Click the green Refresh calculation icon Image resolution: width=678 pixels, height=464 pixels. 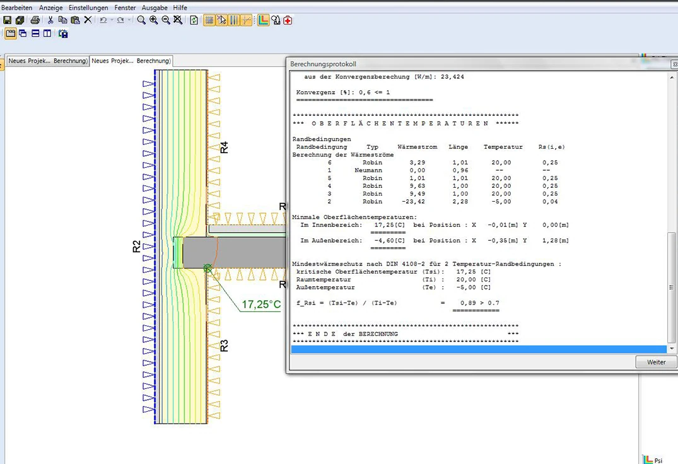point(194,20)
